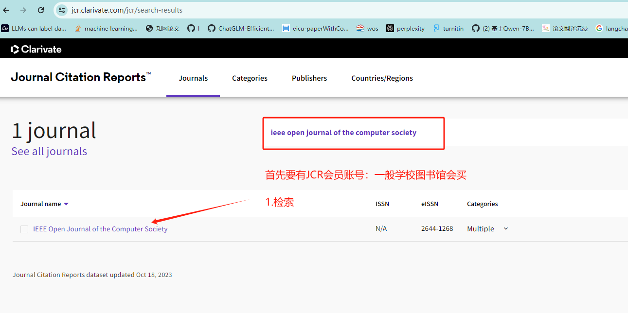Open the langcha... Google bookmark
The width and height of the screenshot is (628, 313).
coord(611,28)
